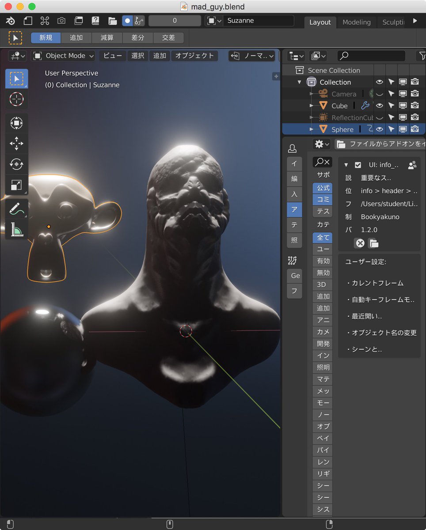
Task: Select the Rotate tool
Action: point(16,164)
